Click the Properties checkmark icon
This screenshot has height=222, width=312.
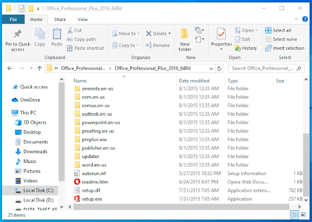[x=221, y=34]
